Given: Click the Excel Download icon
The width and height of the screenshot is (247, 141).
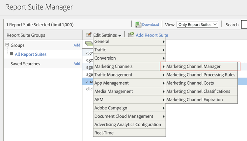Looking at the screenshot, I should click(x=138, y=25).
